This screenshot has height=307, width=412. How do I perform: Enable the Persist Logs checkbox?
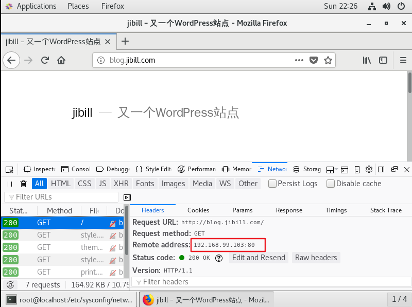[272, 184]
